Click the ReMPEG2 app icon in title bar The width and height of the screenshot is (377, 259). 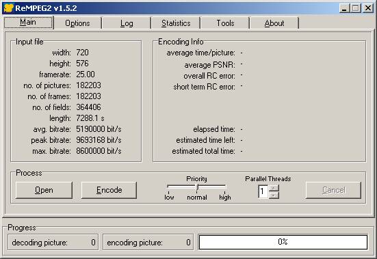coord(8,8)
